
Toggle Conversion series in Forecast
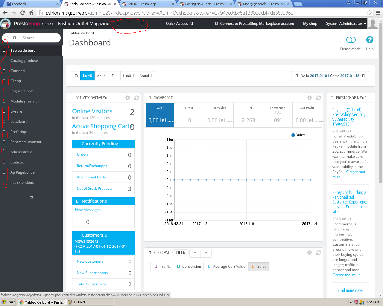click(x=189, y=267)
